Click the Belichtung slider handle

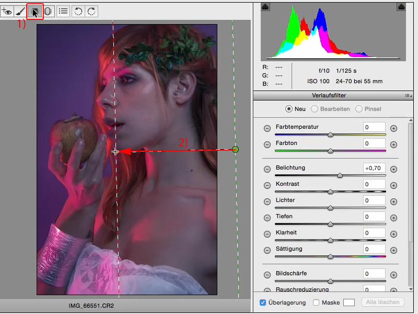(340, 175)
